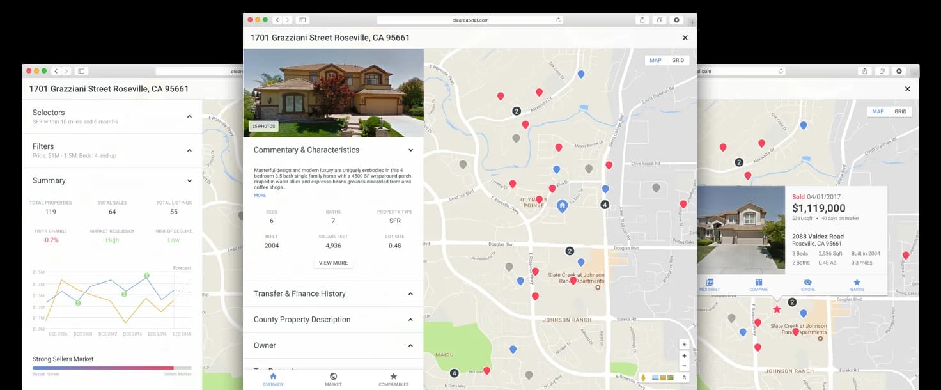Click cluster marker 2 near Alexandra Dr in front map
The width and height of the screenshot is (941, 390).
point(517,111)
